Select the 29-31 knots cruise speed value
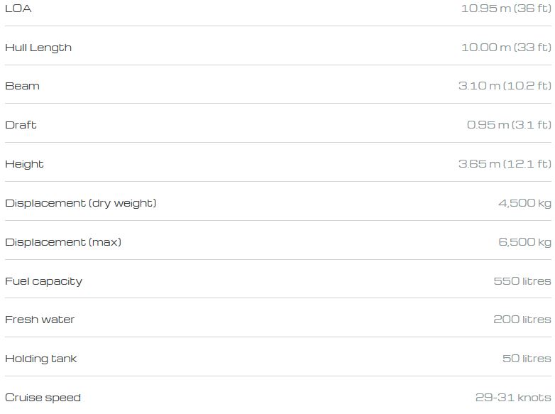This screenshot has width=555, height=414. pyautogui.click(x=512, y=398)
